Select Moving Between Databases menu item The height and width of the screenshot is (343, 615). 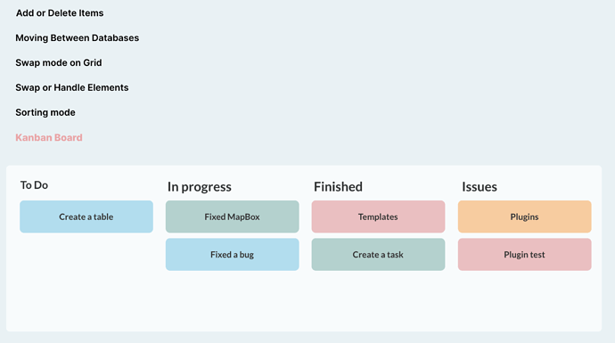pos(78,38)
